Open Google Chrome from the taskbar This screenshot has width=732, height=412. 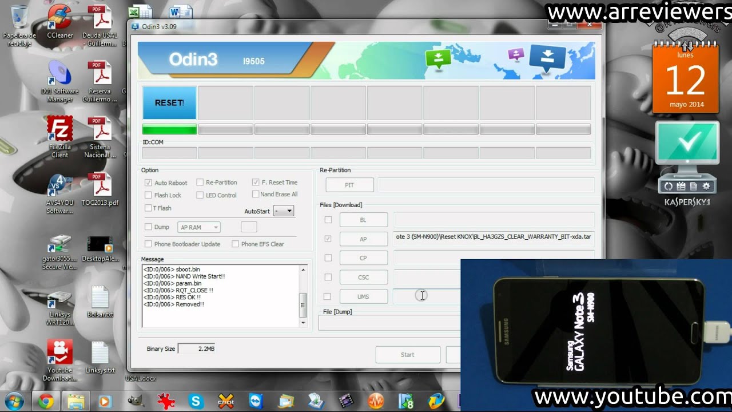tap(46, 401)
